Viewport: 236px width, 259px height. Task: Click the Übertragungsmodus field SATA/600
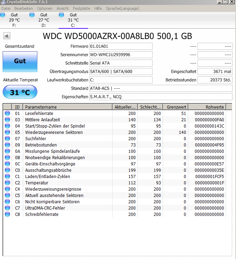[121, 71]
